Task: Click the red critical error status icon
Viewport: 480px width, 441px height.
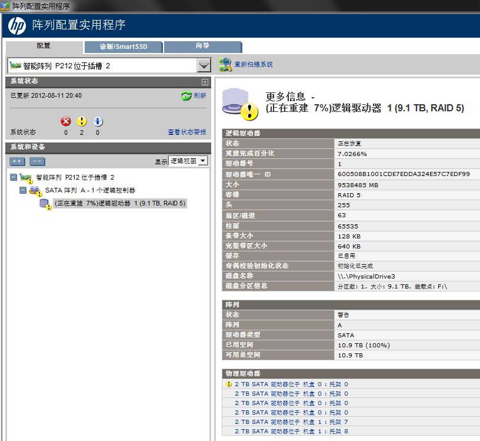Action: click(66, 121)
